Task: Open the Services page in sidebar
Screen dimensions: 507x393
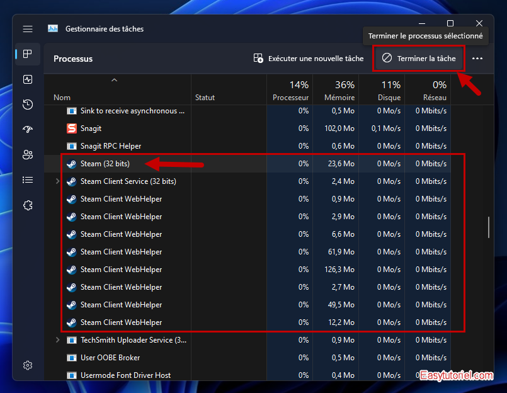Action: 28,205
